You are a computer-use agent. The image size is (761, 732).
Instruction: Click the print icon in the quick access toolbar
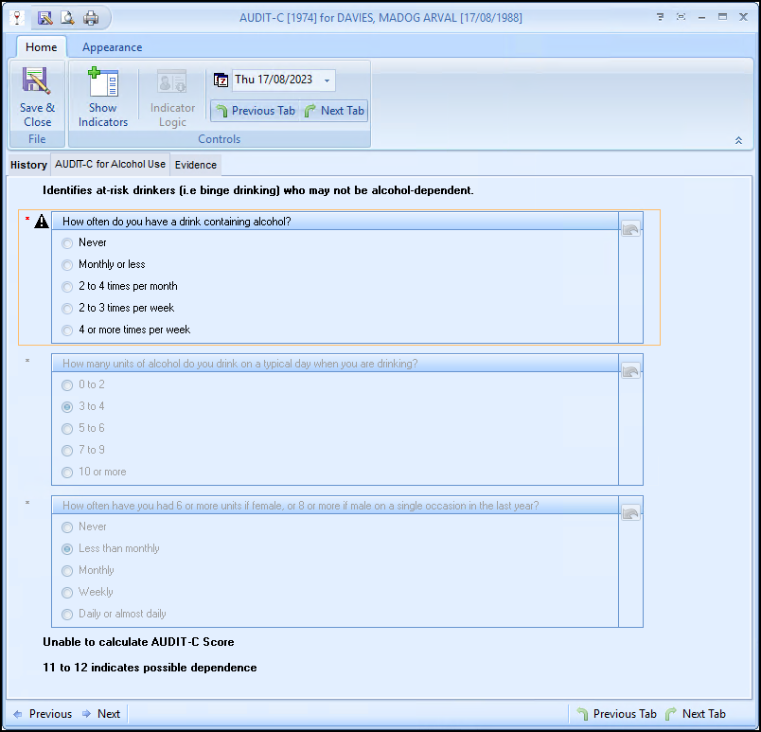click(91, 17)
